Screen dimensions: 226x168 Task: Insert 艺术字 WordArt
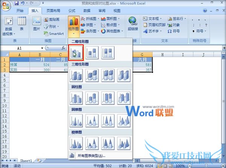pos(153,31)
